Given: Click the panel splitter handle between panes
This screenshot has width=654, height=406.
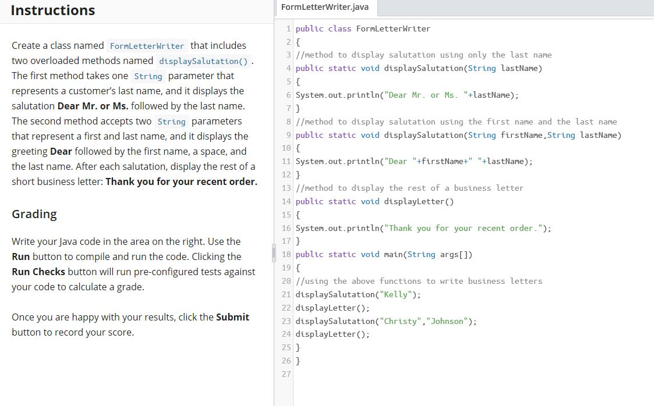Looking at the screenshot, I should click(273, 252).
